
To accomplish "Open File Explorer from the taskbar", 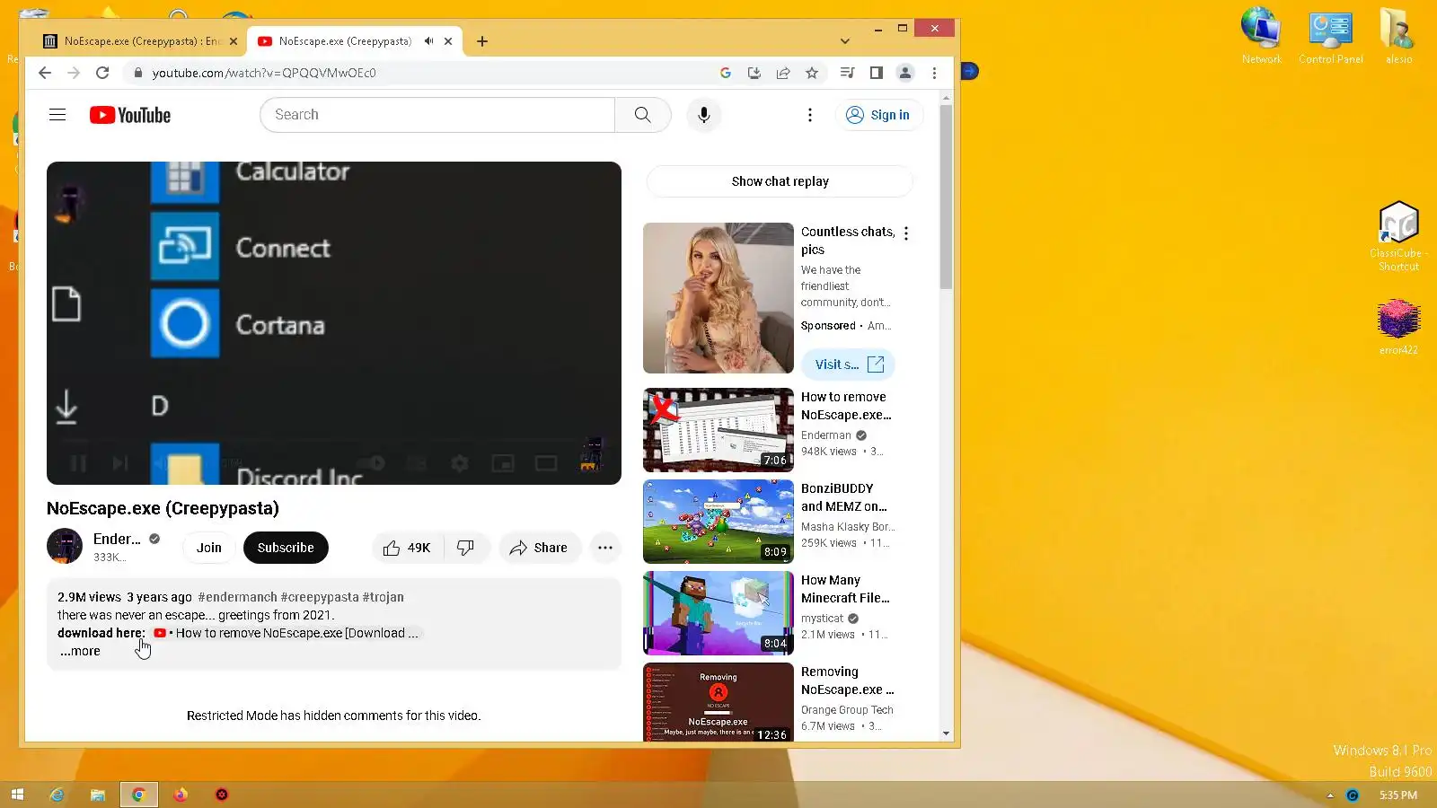I will pos(98,795).
